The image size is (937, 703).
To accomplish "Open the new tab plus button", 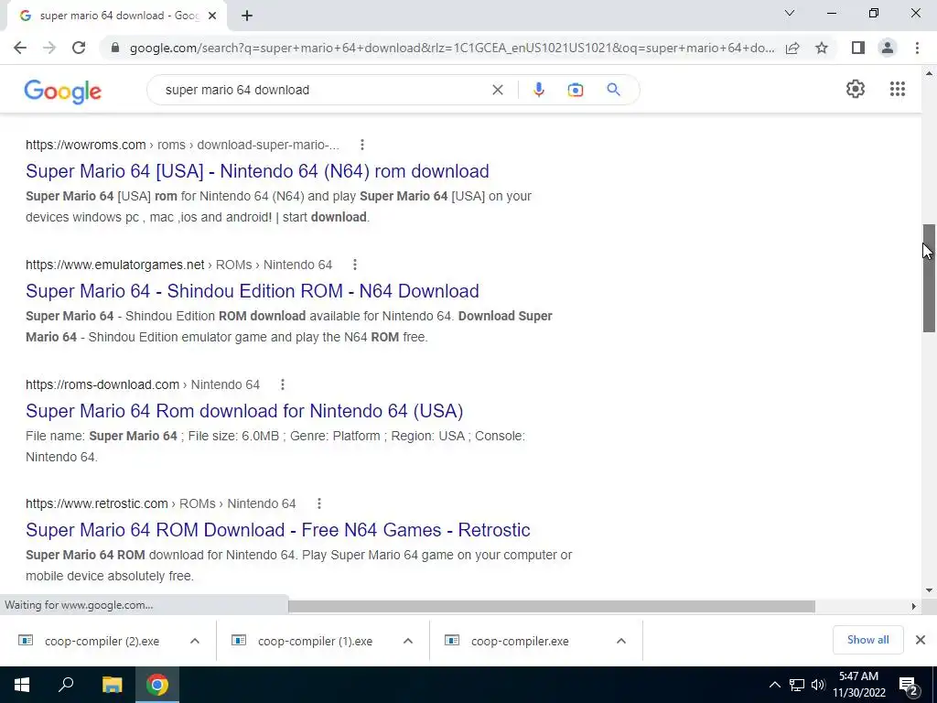I will (247, 16).
